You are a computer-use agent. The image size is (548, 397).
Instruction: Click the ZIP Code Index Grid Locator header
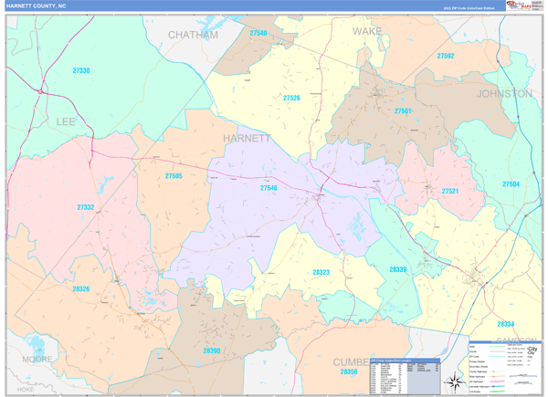(405, 360)
